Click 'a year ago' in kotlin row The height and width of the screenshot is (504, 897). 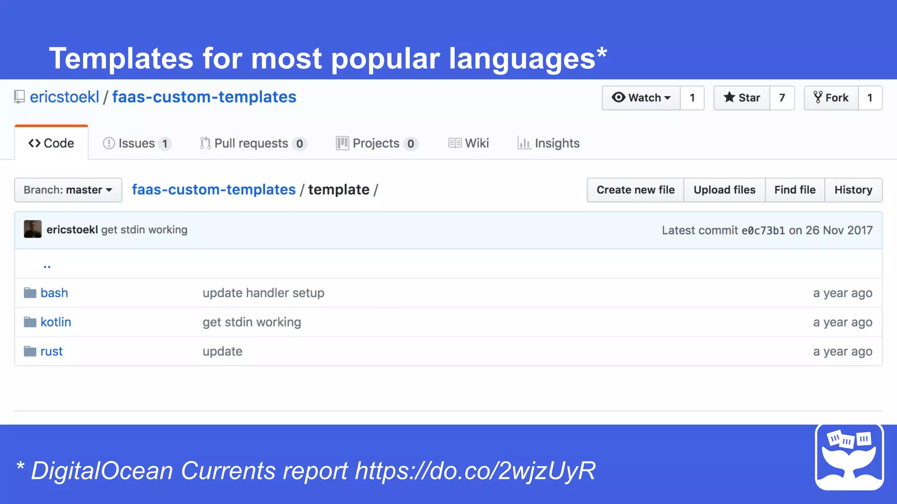[843, 322]
